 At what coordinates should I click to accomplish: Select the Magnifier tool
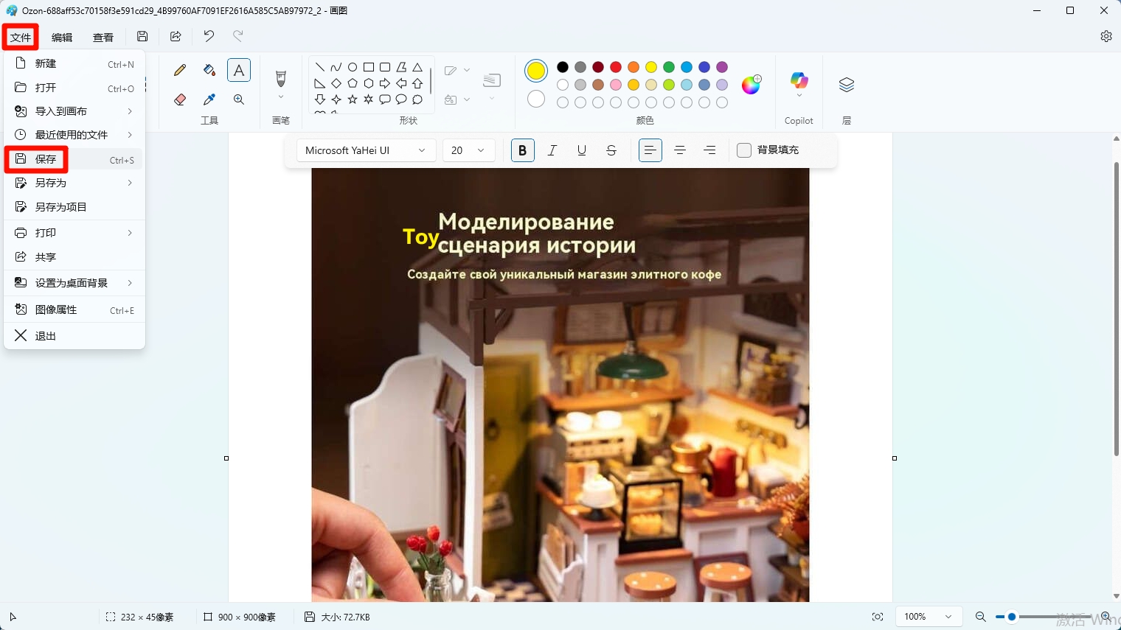(239, 99)
